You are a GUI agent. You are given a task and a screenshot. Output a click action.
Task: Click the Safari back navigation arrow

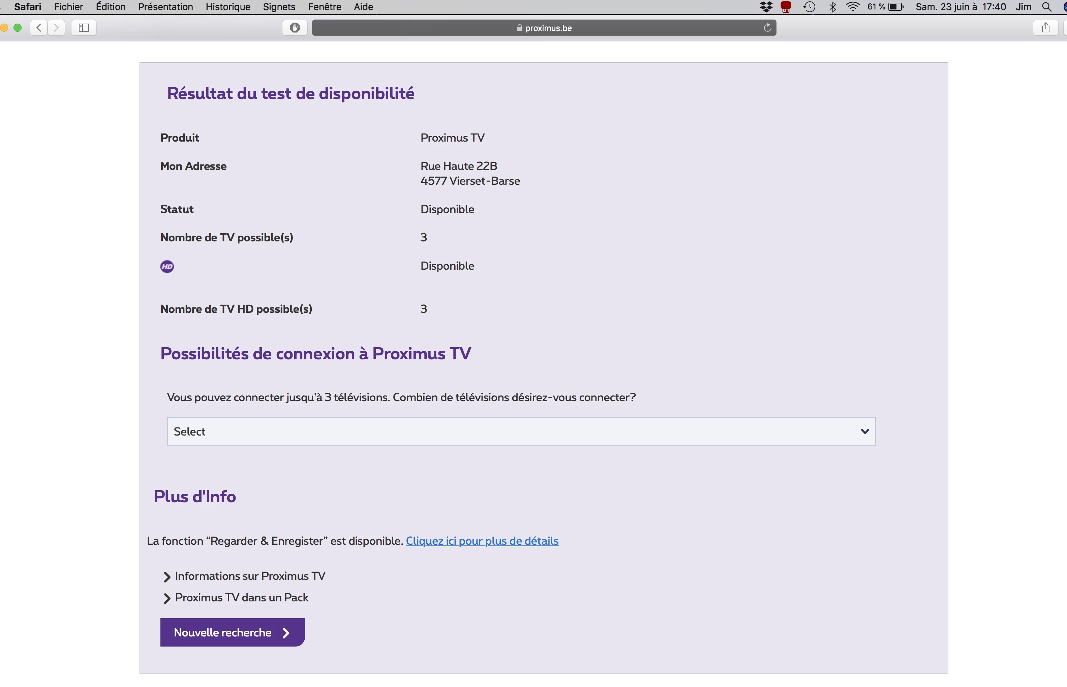point(39,28)
